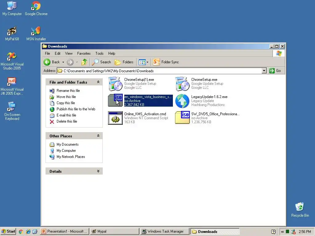Open the File menu
The height and width of the screenshot is (236, 315).
(x=47, y=53)
